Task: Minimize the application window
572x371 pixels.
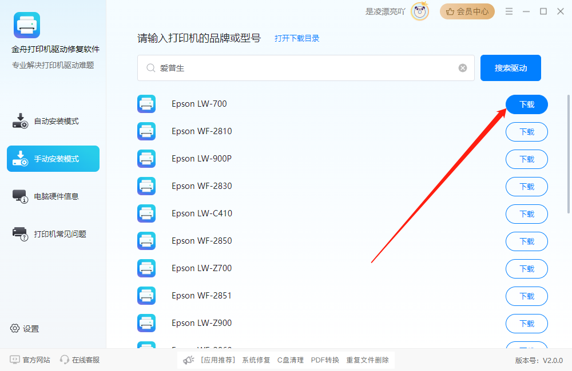Action: pyautogui.click(x=526, y=11)
